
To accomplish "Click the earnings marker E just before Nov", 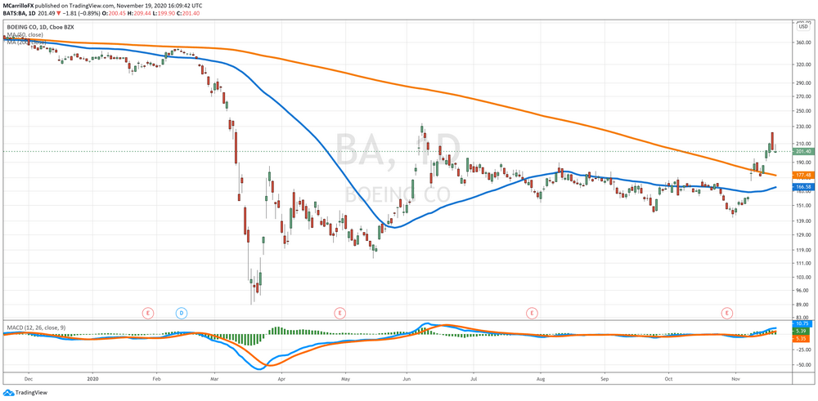I will [x=726, y=313].
